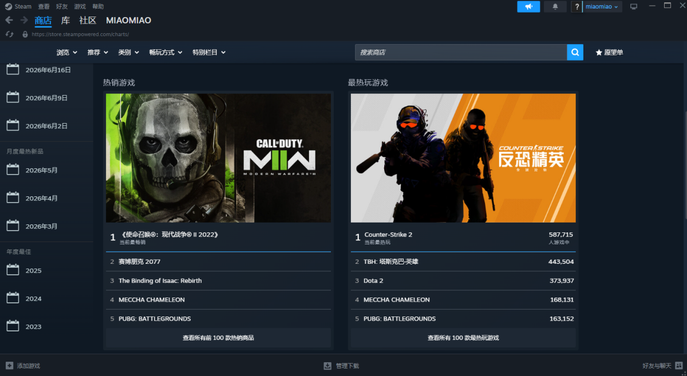Open notifications bell icon

click(x=555, y=6)
